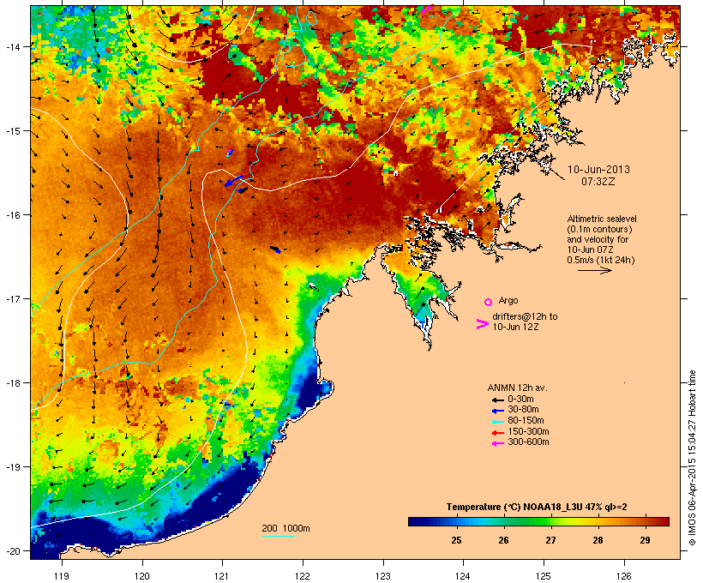Click the black 0-30m legend arrow
The image size is (703, 583).
(497, 400)
